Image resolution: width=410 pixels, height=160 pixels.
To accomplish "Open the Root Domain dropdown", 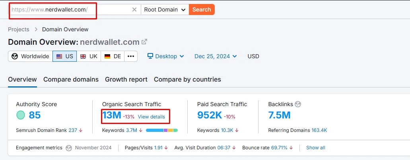I will 165,10.
